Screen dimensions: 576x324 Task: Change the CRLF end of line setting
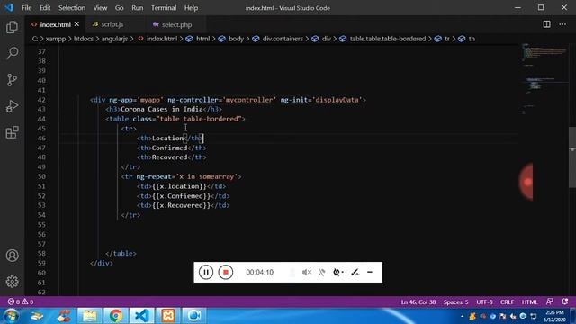tap(507, 302)
